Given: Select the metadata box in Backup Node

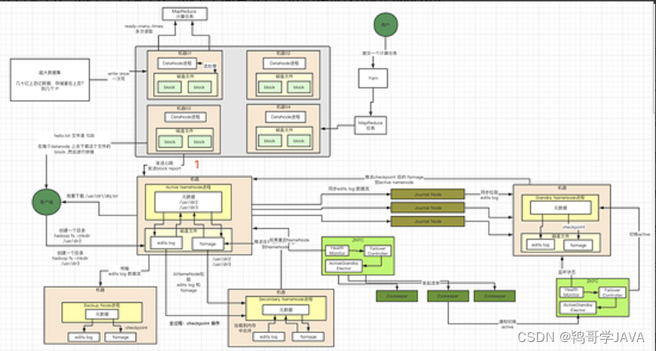Looking at the screenshot, I should [102, 314].
